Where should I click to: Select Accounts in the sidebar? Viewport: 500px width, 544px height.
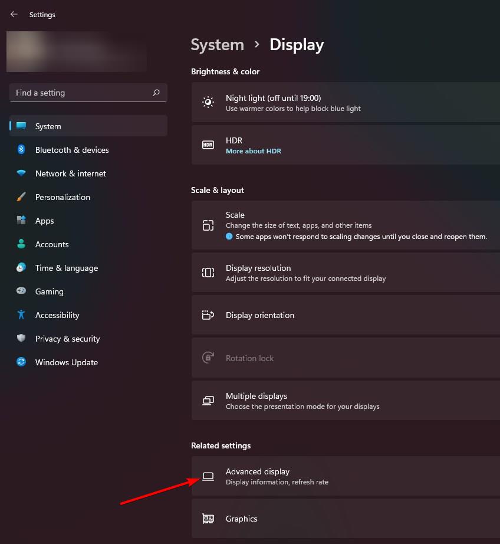[x=88, y=244]
